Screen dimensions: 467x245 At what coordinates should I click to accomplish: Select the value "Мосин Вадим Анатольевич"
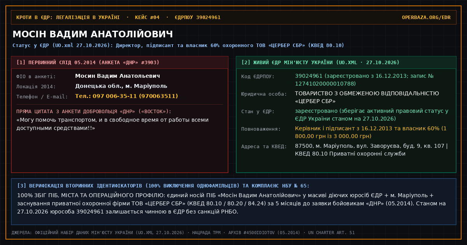tap(118, 76)
